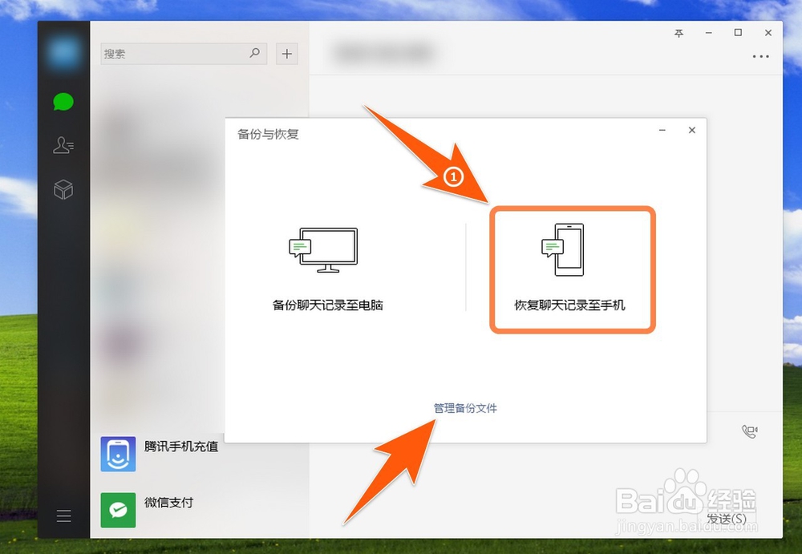
Task: Select the 恢复聊天记录至手机 phone icon
Action: pos(563,249)
